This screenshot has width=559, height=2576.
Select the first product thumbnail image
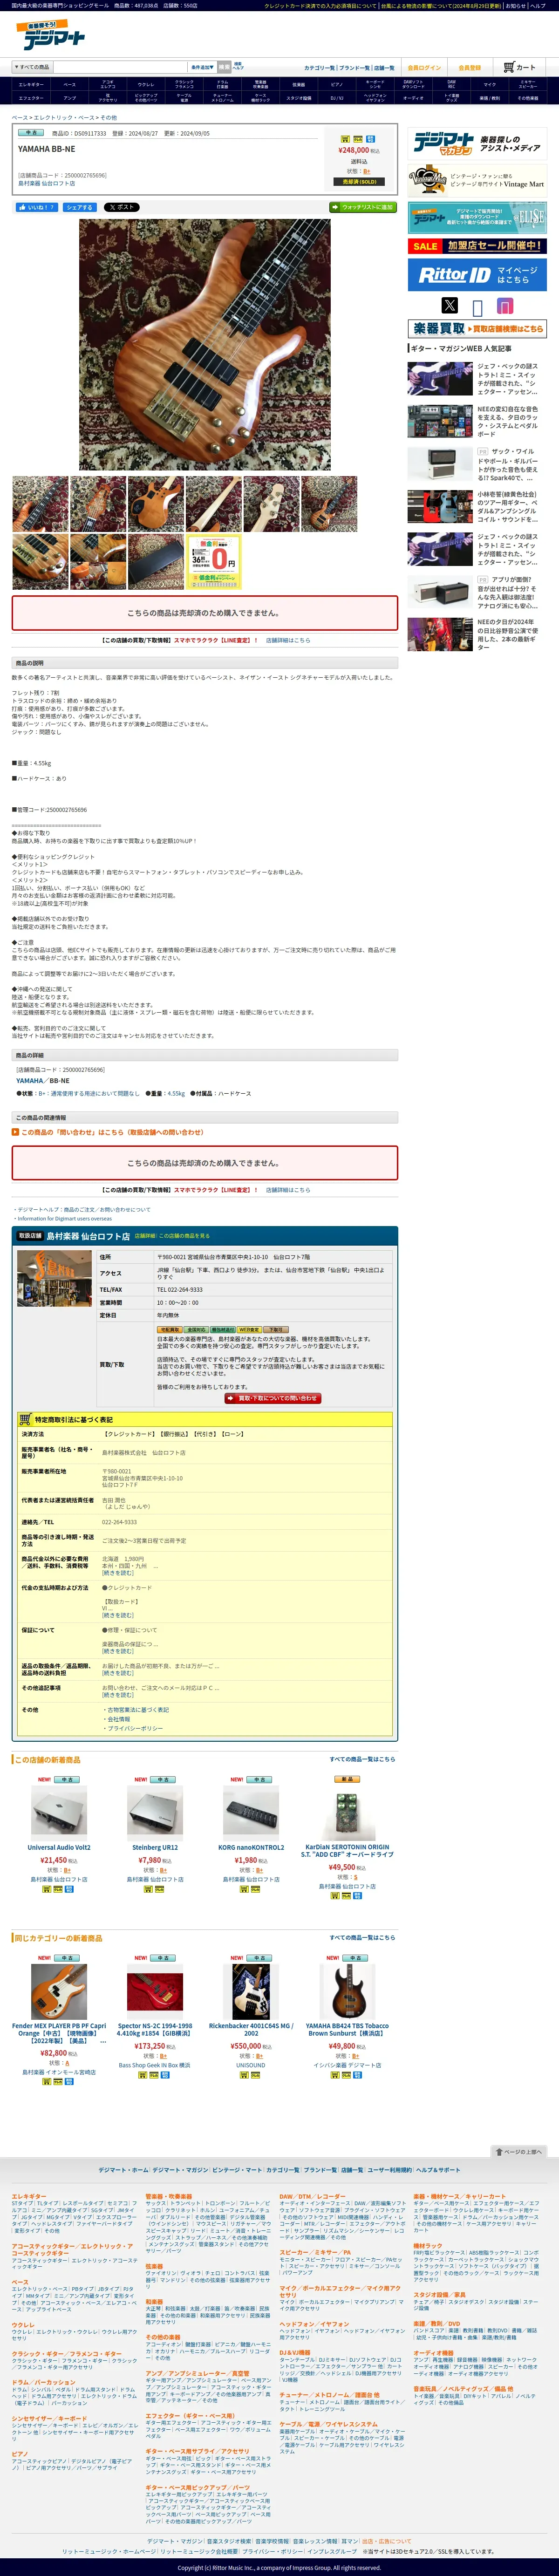[x=40, y=503]
